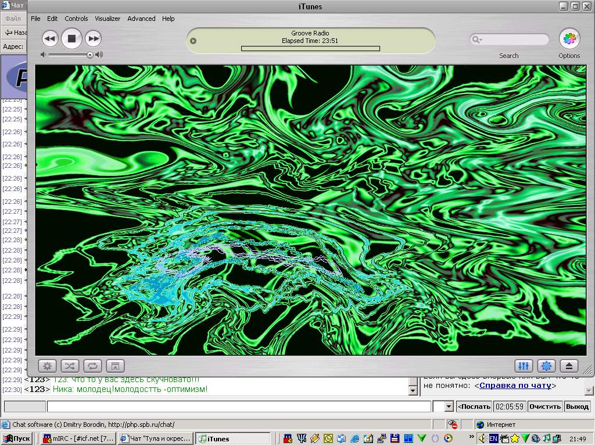The width and height of the screenshot is (595, 446).
Task: Click the iTunes volume slider knob
Action: click(90, 55)
